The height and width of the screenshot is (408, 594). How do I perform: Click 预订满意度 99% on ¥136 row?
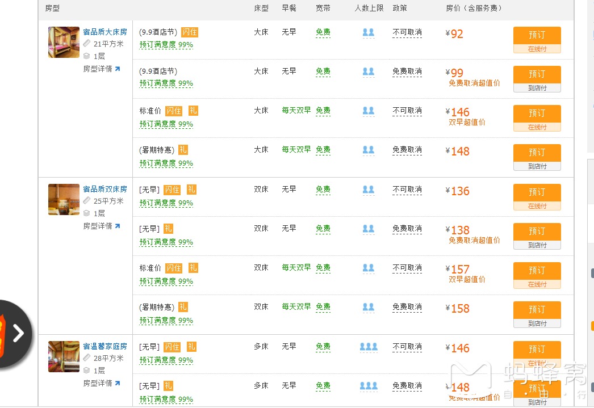[x=166, y=203]
